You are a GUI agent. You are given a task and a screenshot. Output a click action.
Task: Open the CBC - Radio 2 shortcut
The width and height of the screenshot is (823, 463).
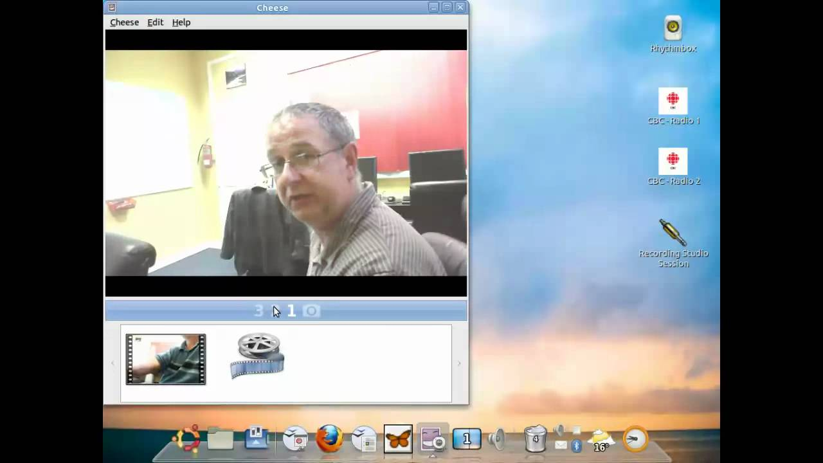[x=673, y=160]
